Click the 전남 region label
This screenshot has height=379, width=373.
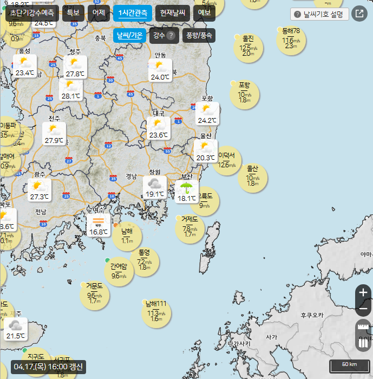point(41,212)
